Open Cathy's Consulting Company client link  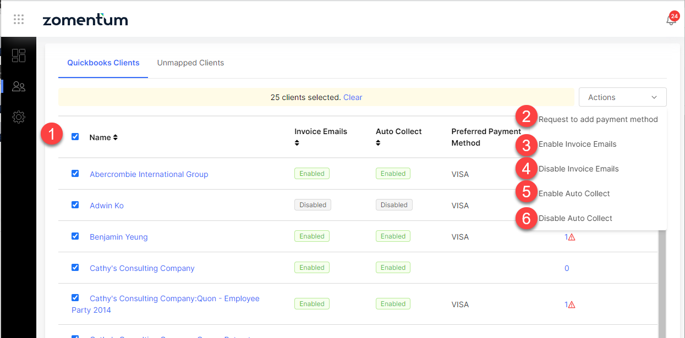[x=142, y=268]
